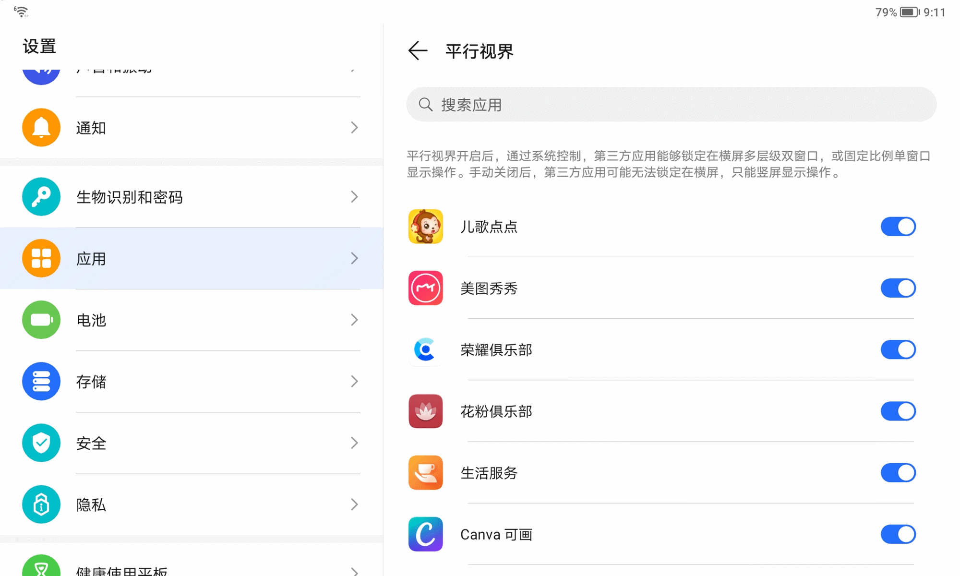This screenshot has height=576, width=960.
Task: Turn off the 美图秀秀 toggle
Action: tap(898, 288)
